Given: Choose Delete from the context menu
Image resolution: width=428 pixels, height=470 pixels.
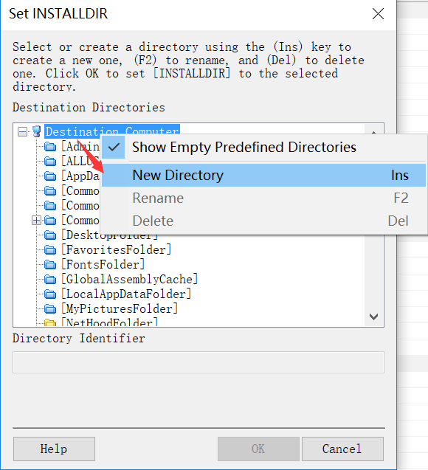Looking at the screenshot, I should point(263,221).
